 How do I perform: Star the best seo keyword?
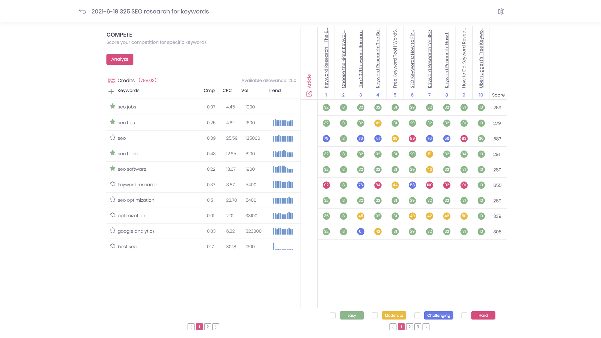[x=112, y=246]
